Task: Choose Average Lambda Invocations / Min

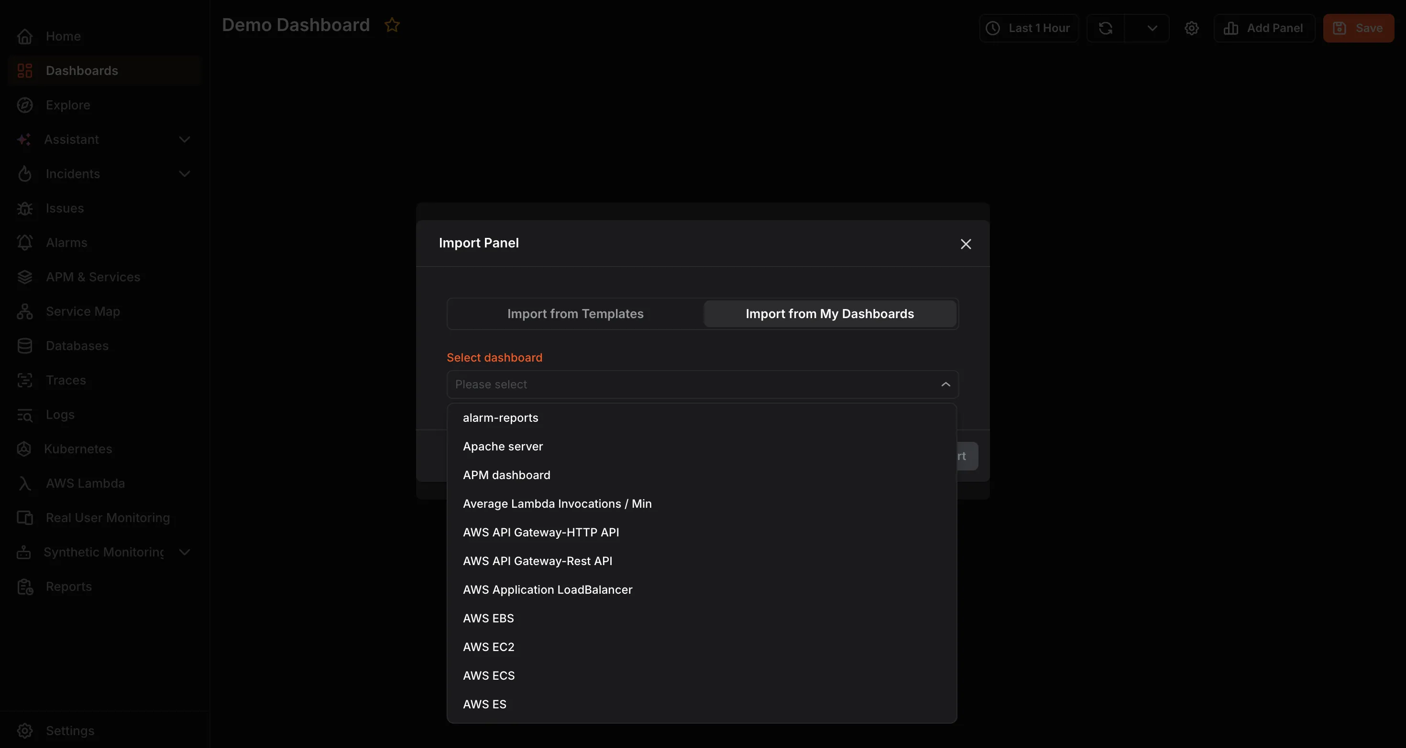Action: pos(702,504)
